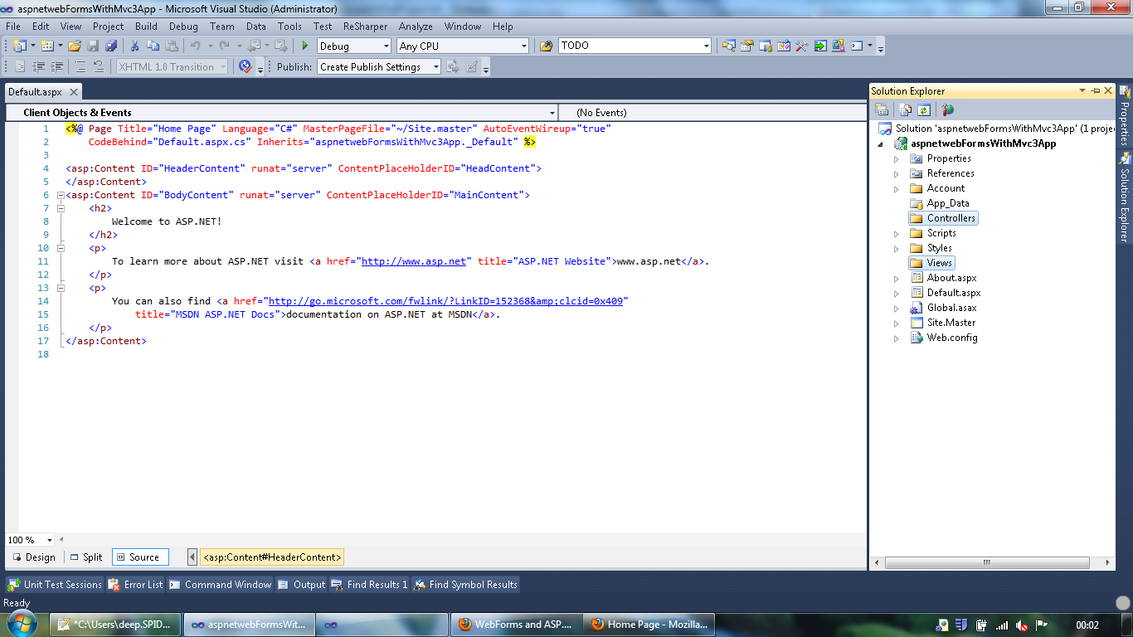Switch to the Find Results 1 tab
This screenshot has height=637, width=1133.
[x=371, y=584]
